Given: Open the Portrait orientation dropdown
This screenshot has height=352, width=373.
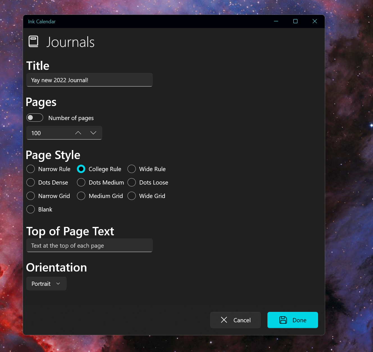Looking at the screenshot, I should [46, 284].
